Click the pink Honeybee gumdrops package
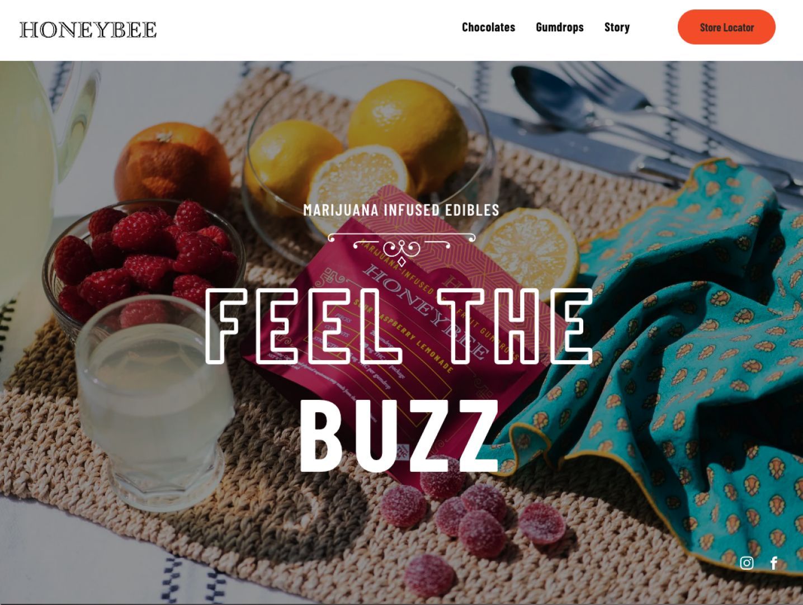The image size is (803, 605). pos(386,313)
